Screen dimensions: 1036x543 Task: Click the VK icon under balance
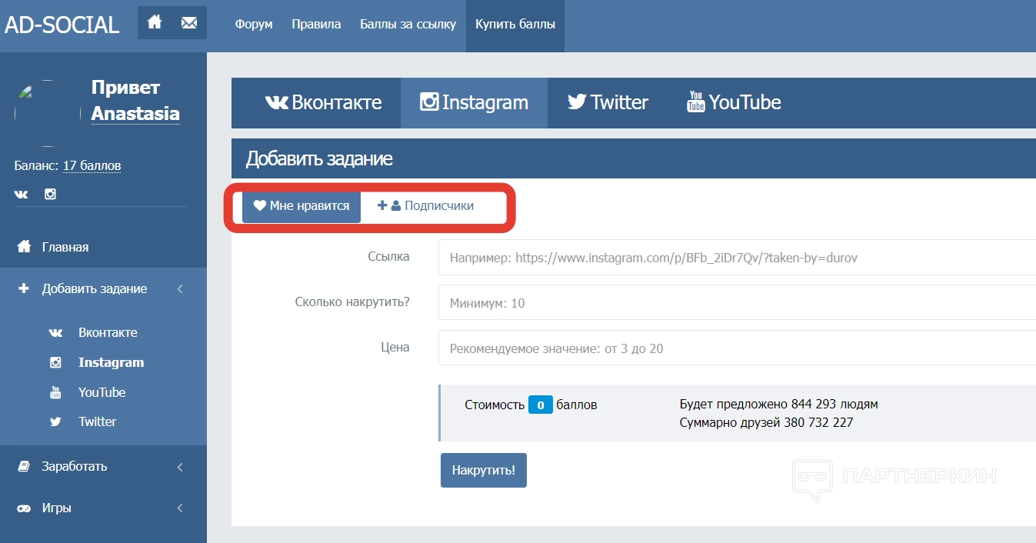(x=22, y=195)
